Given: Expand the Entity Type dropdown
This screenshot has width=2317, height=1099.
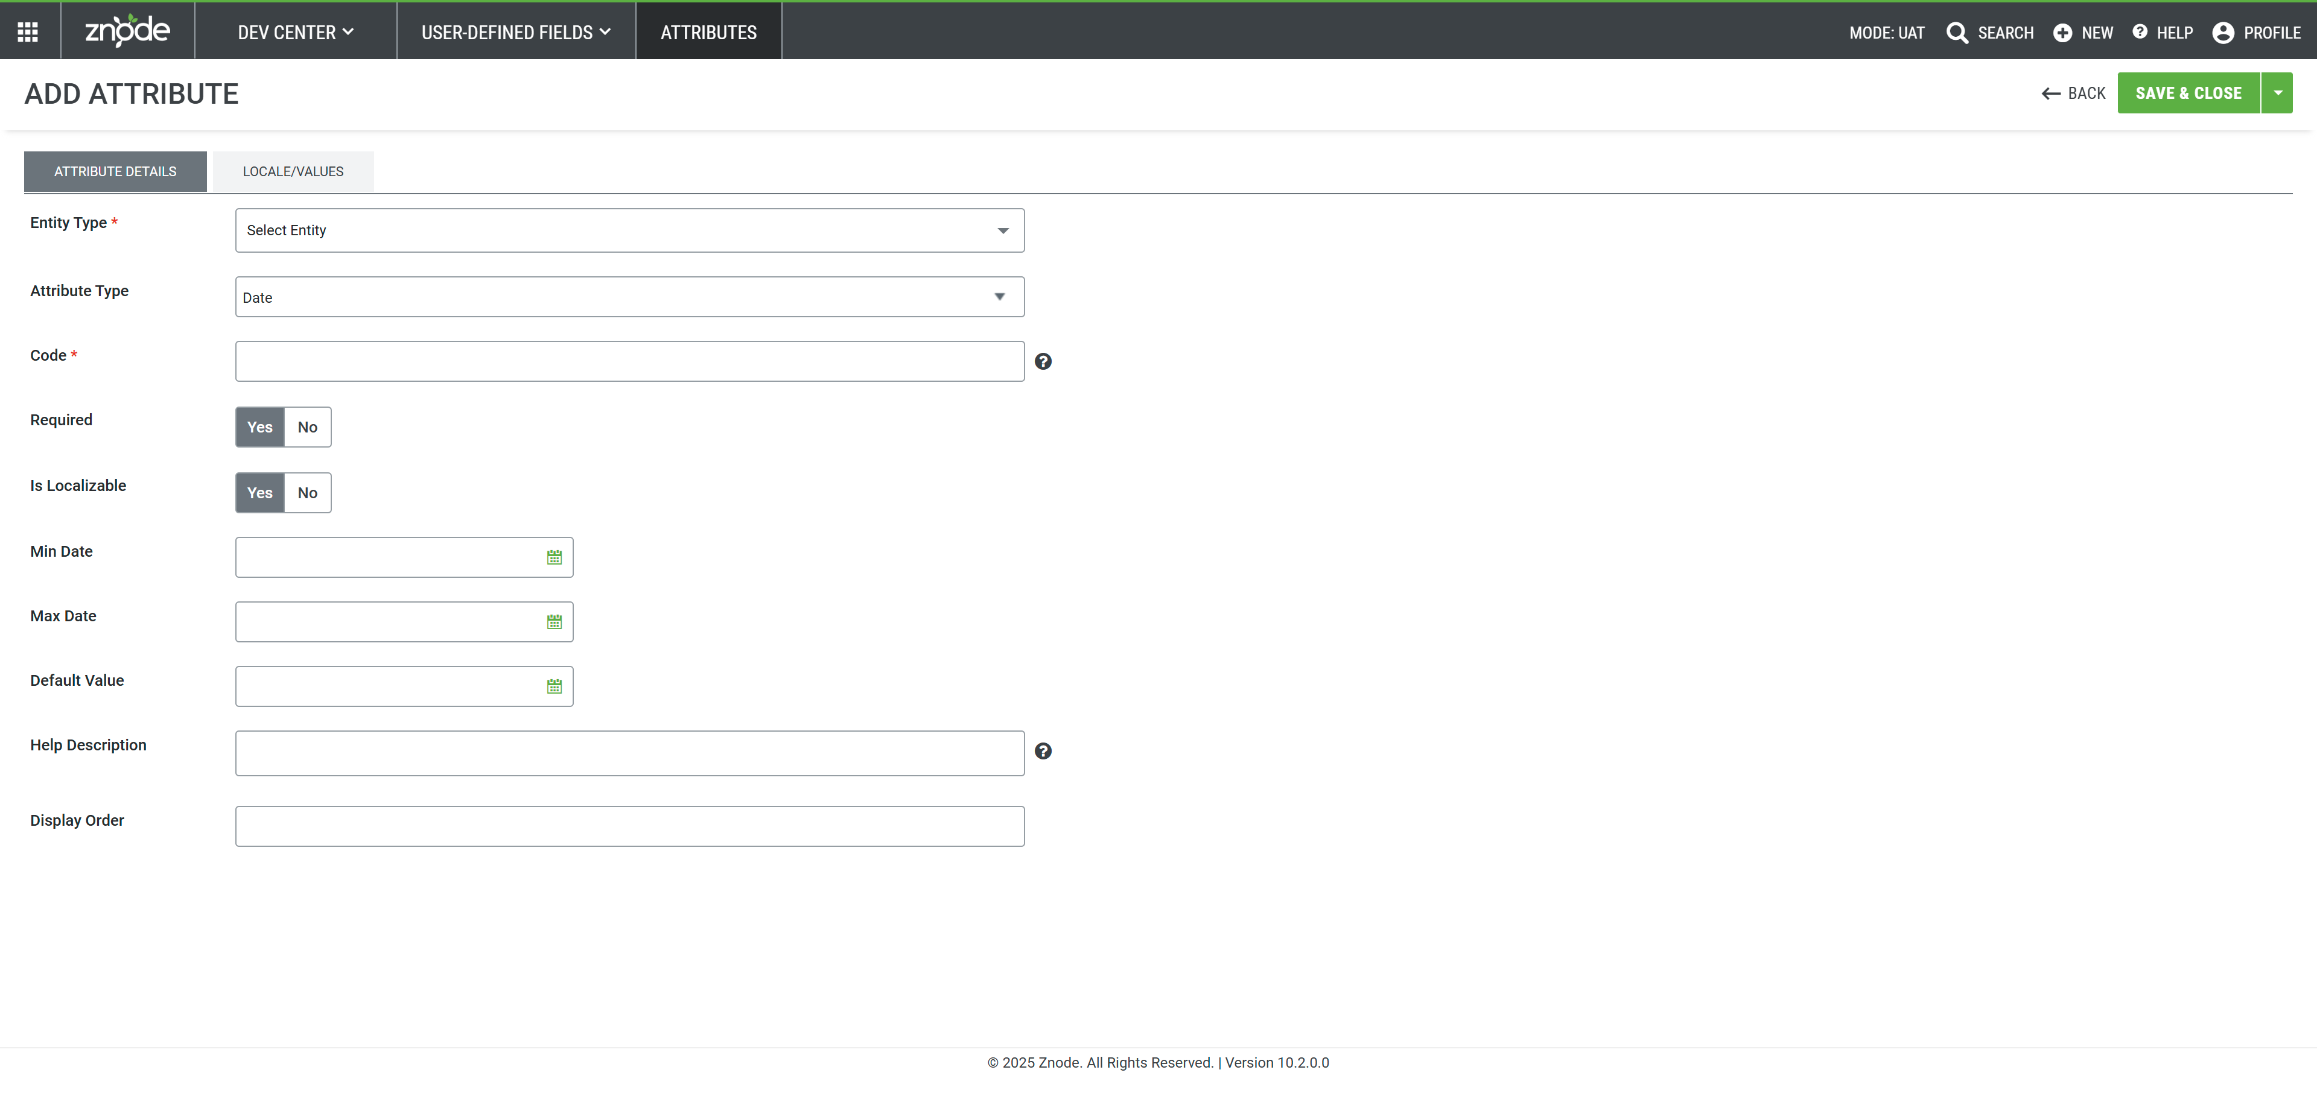Looking at the screenshot, I should (629, 230).
